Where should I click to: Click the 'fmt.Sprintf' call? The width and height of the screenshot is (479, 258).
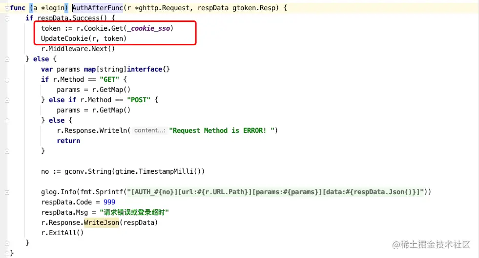(102, 192)
